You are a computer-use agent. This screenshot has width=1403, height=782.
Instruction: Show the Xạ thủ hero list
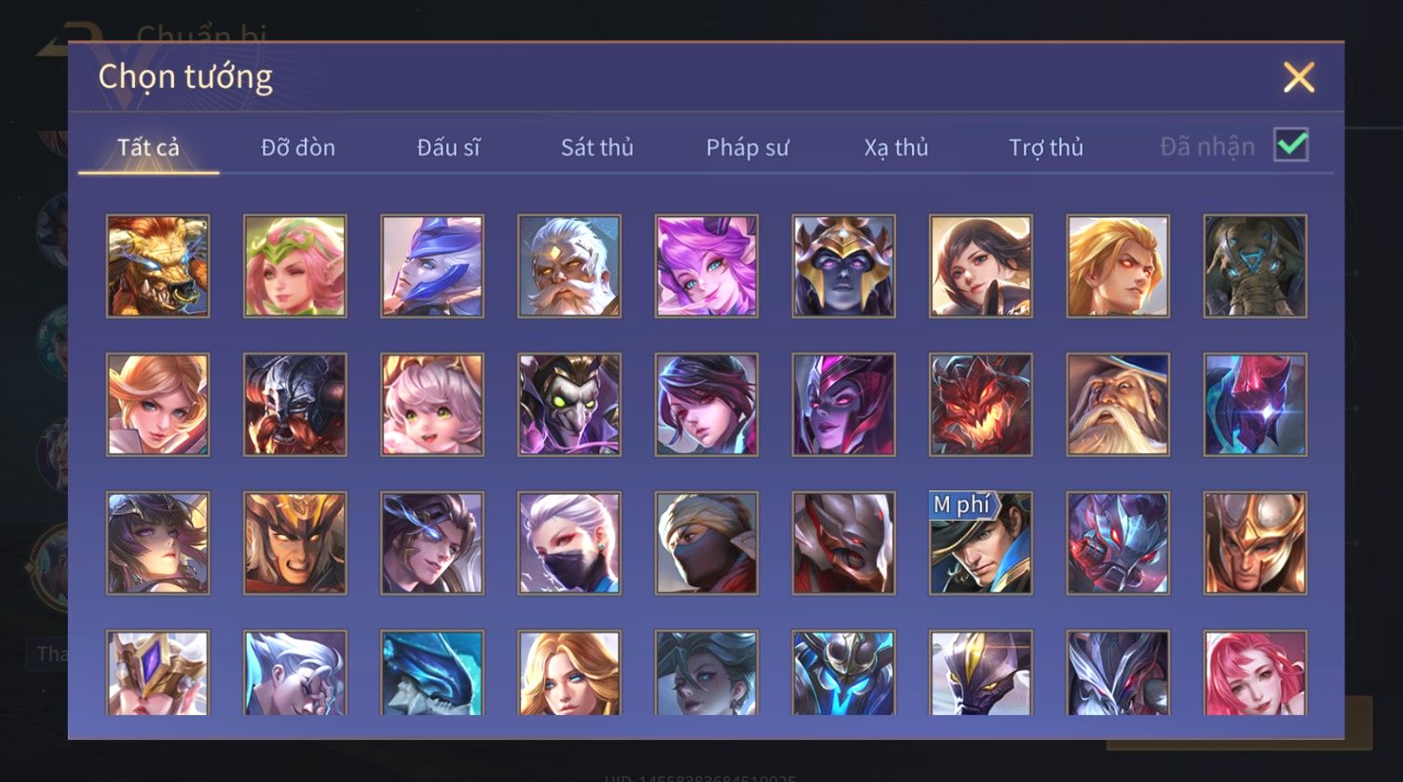pyautogui.click(x=896, y=147)
